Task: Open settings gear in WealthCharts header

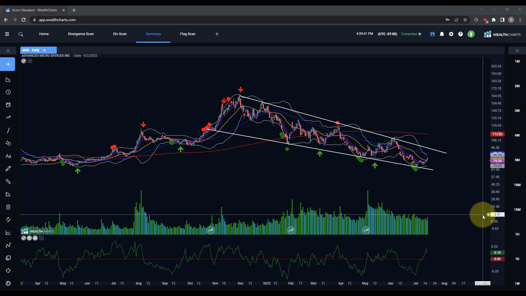Action: tap(451, 34)
